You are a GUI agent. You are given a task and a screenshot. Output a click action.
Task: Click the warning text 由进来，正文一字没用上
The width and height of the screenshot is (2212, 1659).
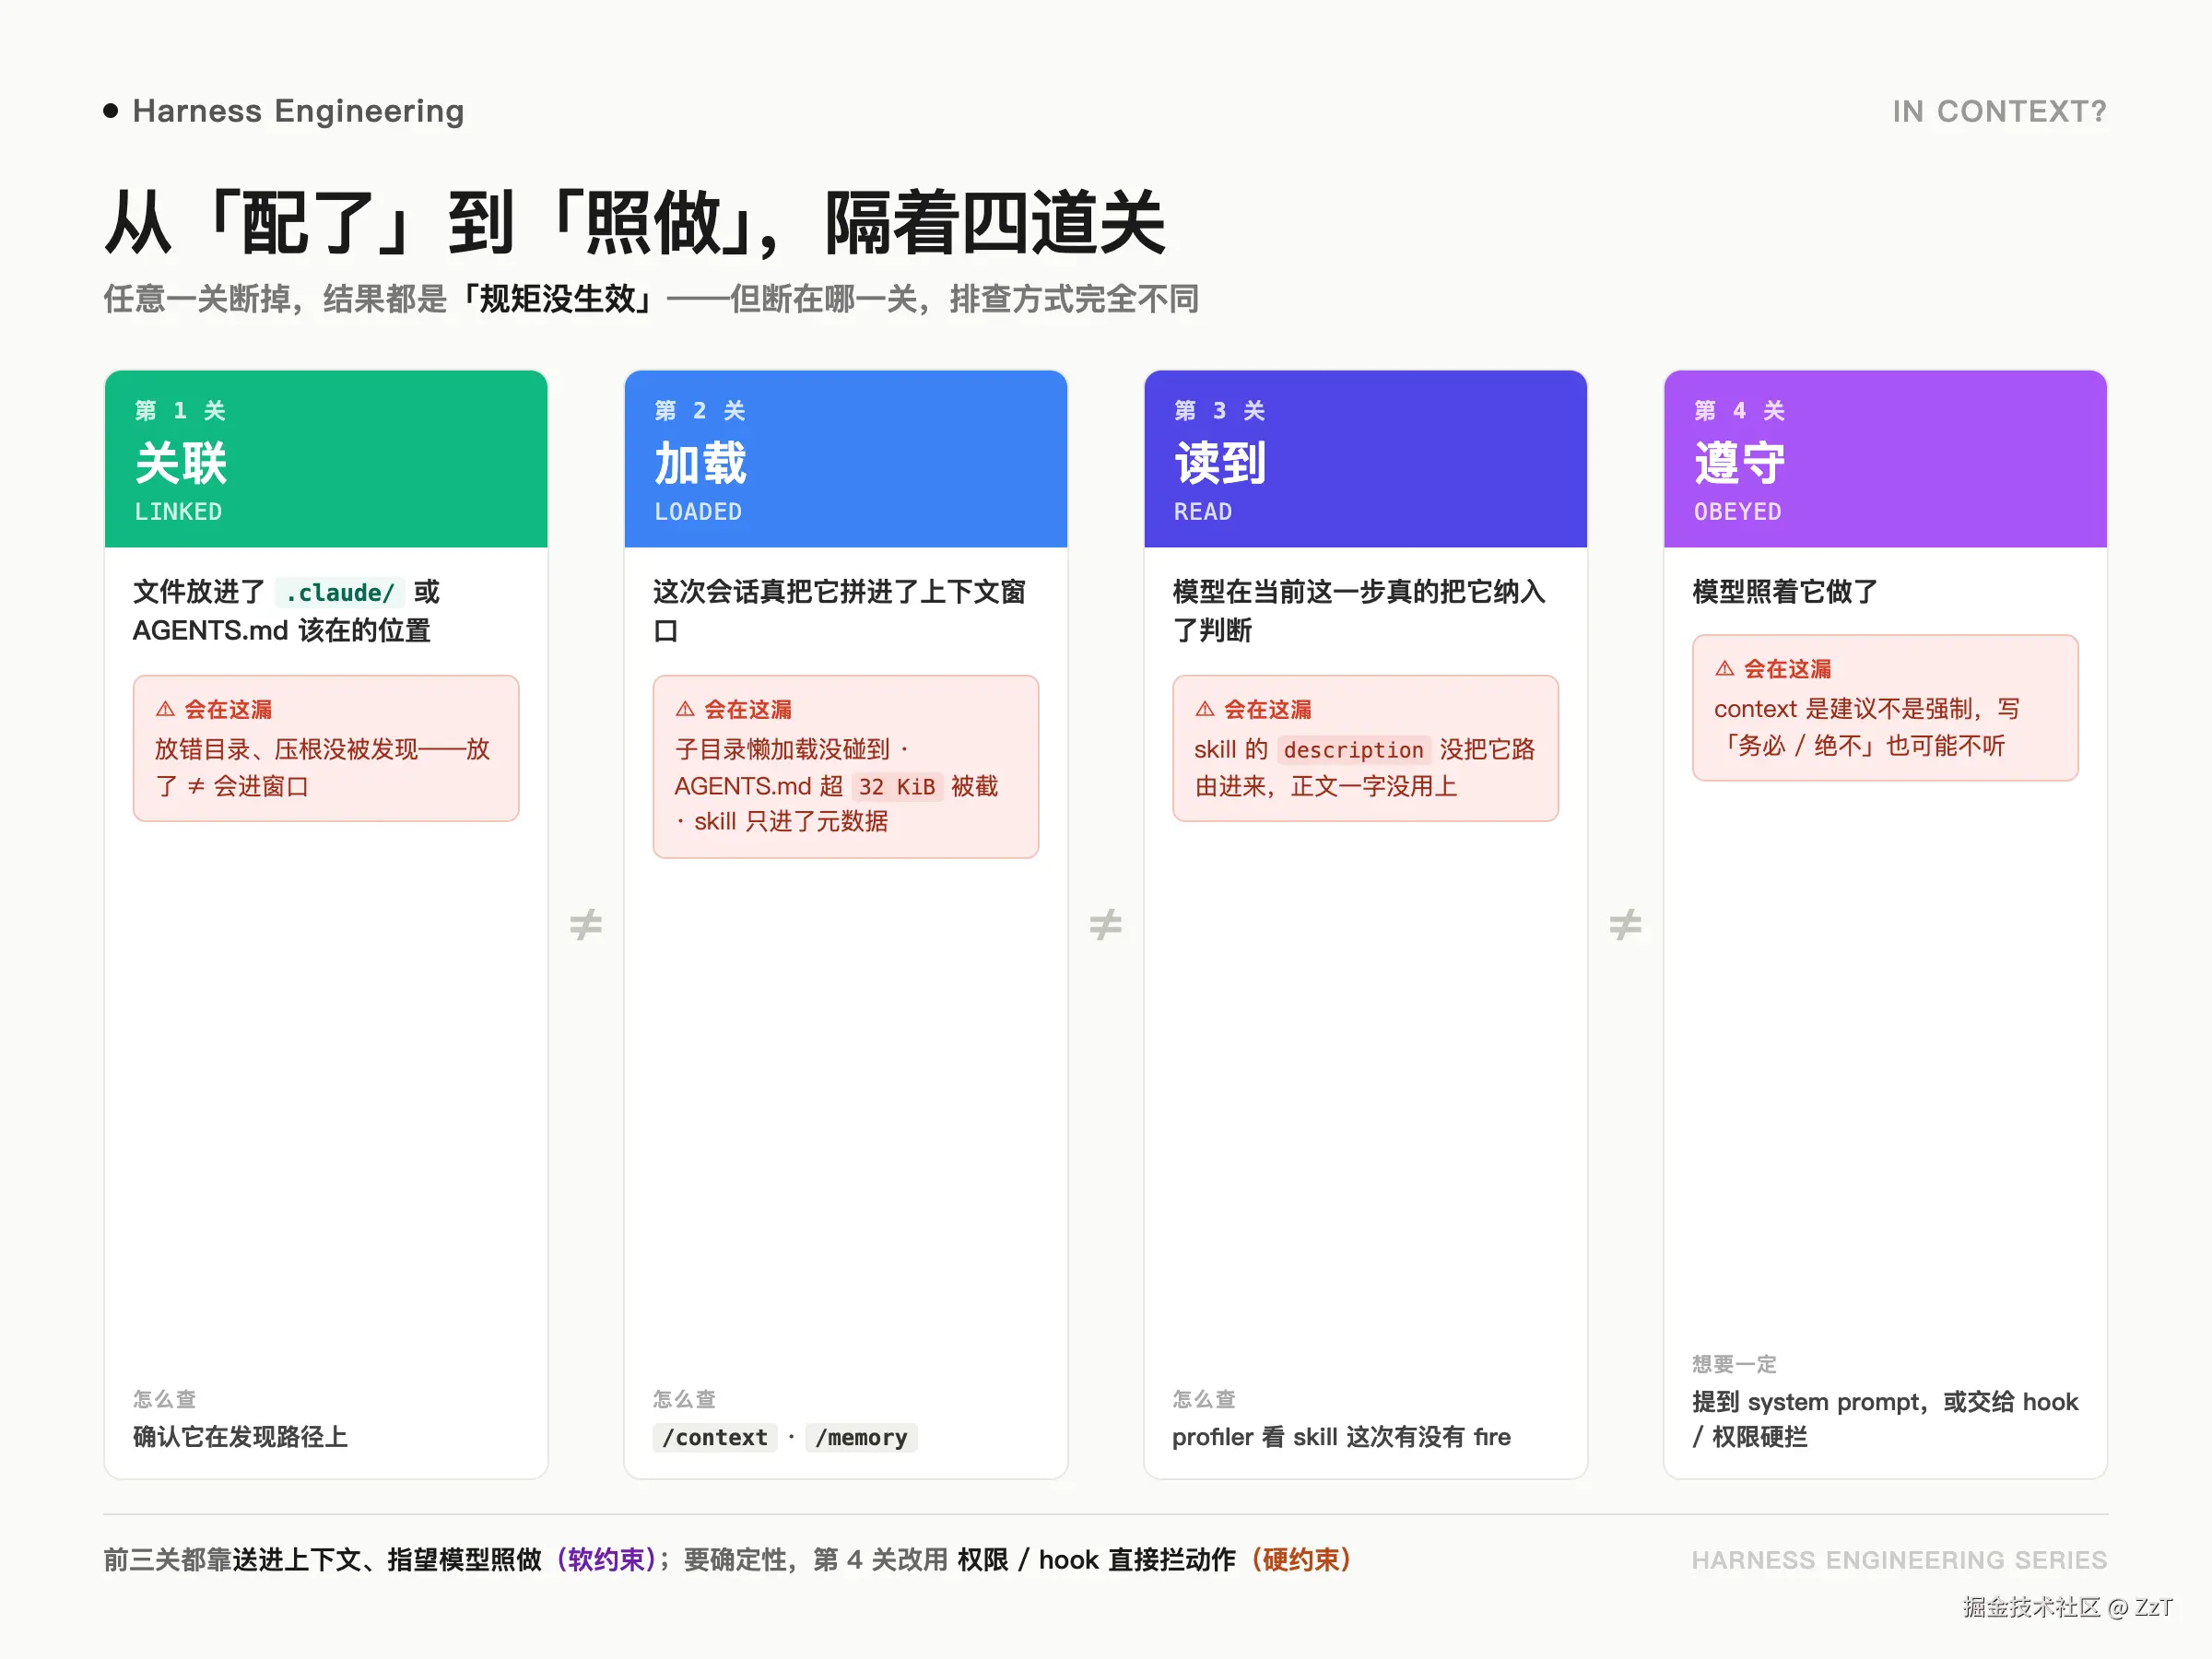point(1326,786)
